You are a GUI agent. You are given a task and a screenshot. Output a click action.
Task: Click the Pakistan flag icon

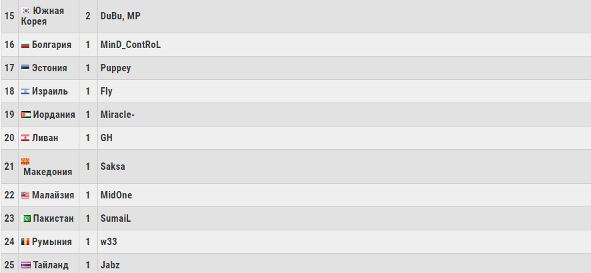(27, 219)
